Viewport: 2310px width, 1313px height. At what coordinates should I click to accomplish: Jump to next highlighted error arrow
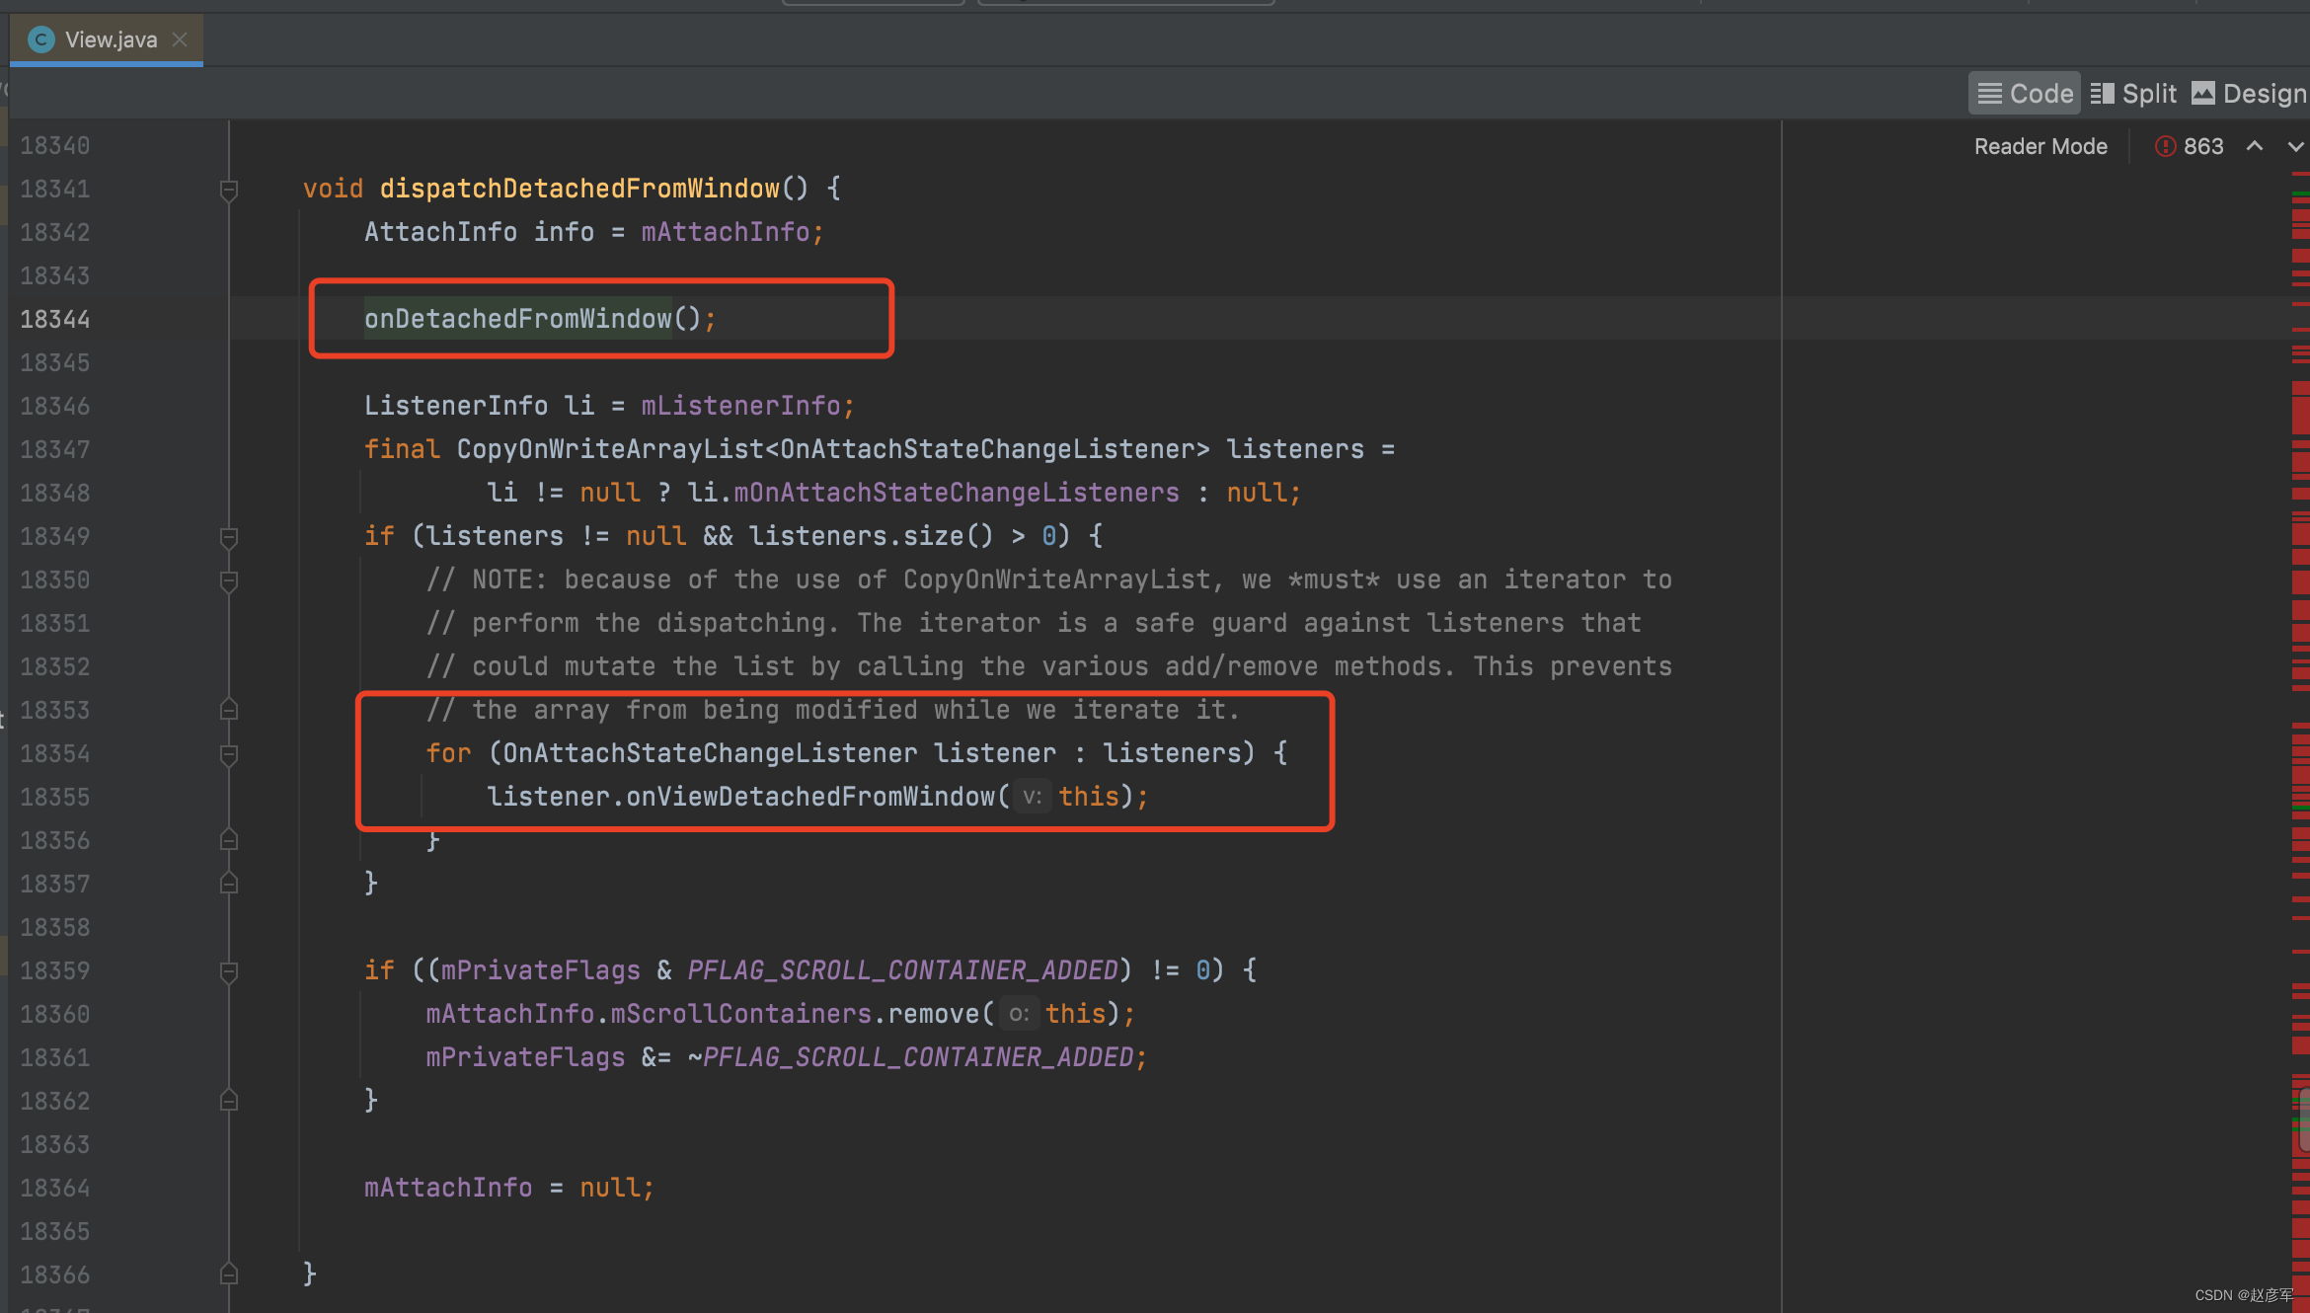tap(2295, 146)
